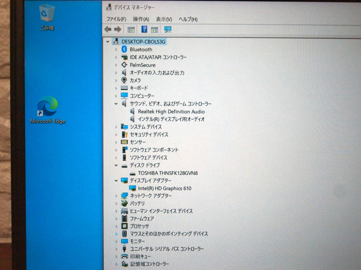This screenshot has width=361, height=270.
Task: Select the Bluetooth category icon
Action: coord(124,49)
